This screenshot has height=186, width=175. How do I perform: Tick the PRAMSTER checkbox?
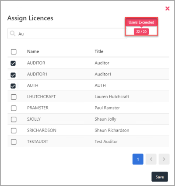click(x=14, y=108)
